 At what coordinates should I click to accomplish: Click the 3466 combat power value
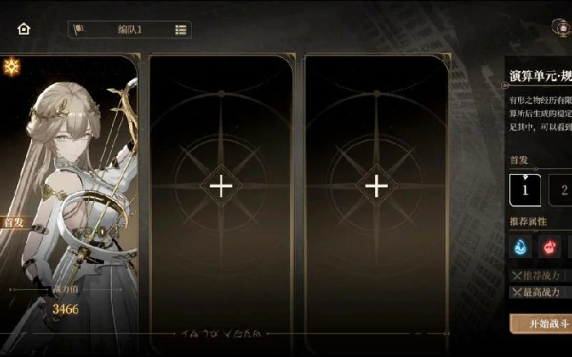point(65,310)
